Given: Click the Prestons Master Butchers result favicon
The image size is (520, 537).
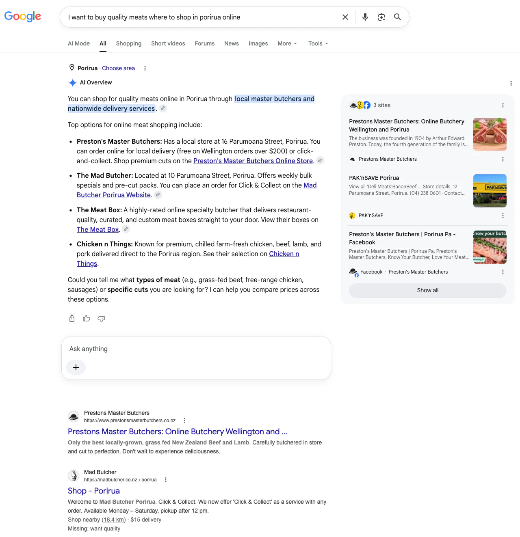Looking at the screenshot, I should pos(74,416).
